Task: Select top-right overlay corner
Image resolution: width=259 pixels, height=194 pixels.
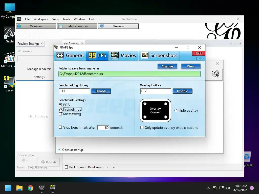Action: (166, 104)
